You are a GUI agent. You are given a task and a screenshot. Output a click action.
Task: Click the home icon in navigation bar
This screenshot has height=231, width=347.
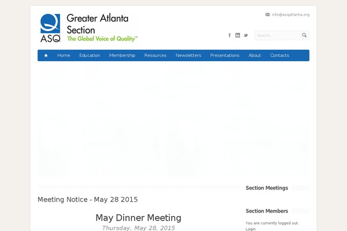[46, 55]
